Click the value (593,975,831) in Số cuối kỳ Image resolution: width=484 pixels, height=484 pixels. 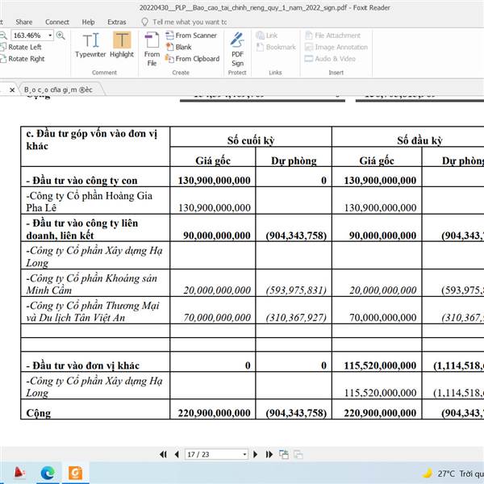[296, 290]
